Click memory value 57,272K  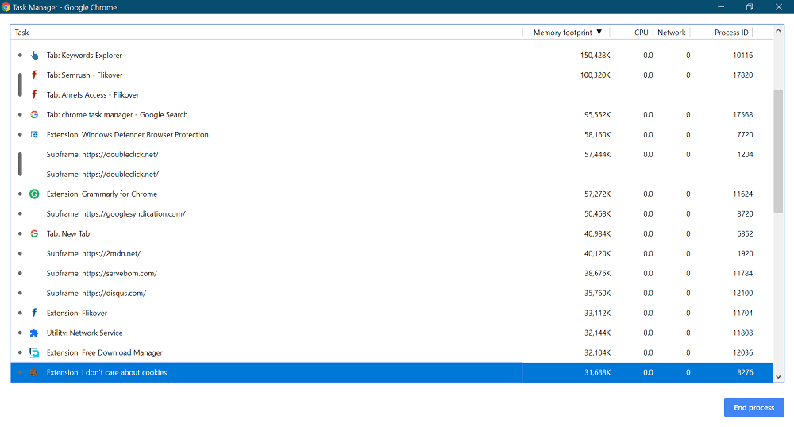pyautogui.click(x=598, y=194)
